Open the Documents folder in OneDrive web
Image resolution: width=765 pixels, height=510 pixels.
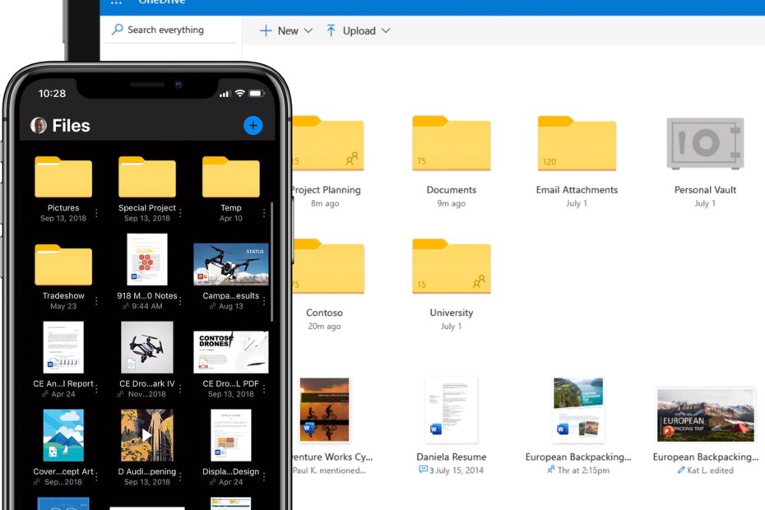pos(452,143)
